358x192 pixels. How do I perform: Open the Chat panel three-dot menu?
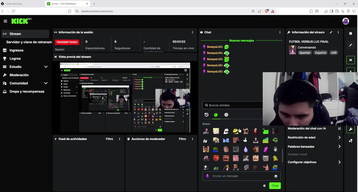pos(280,32)
